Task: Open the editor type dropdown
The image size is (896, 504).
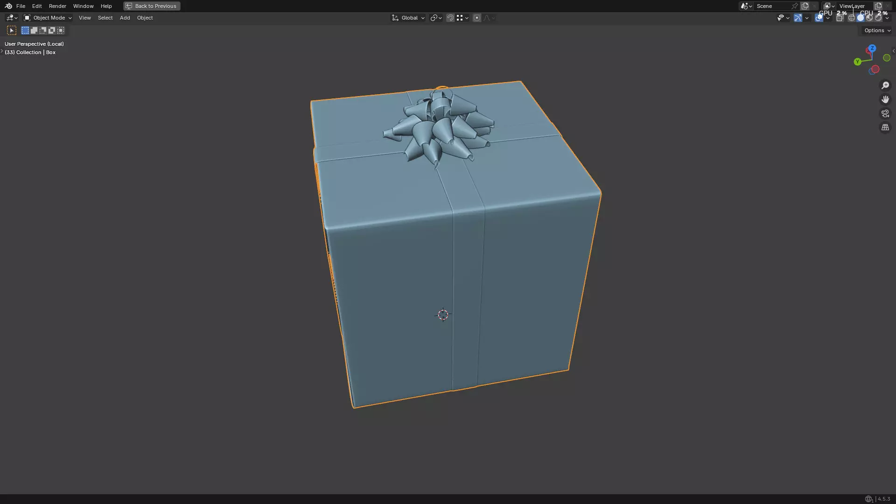Action: 12,18
